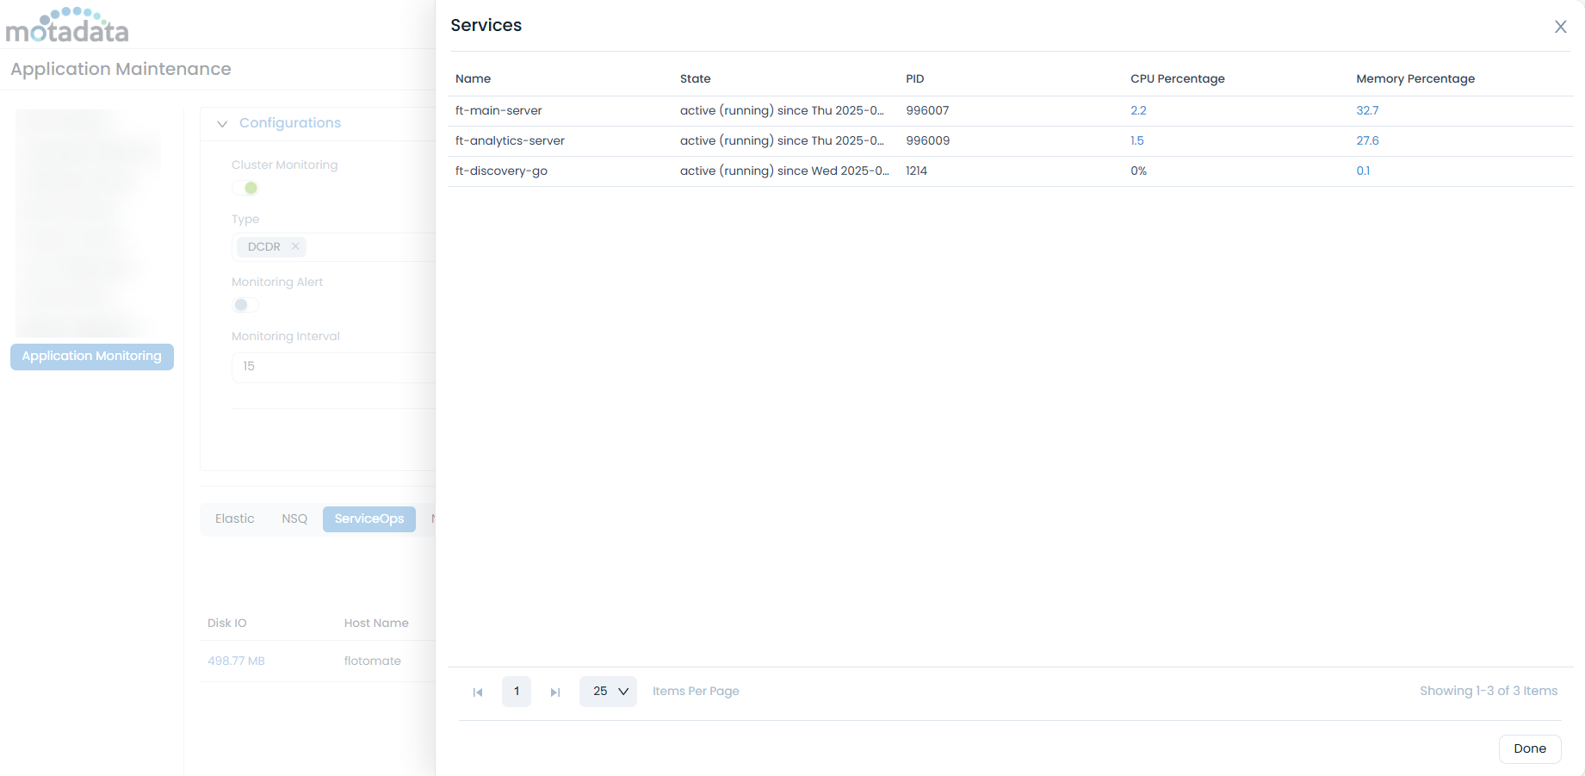
Task: Click the Done button
Action: coord(1529,748)
